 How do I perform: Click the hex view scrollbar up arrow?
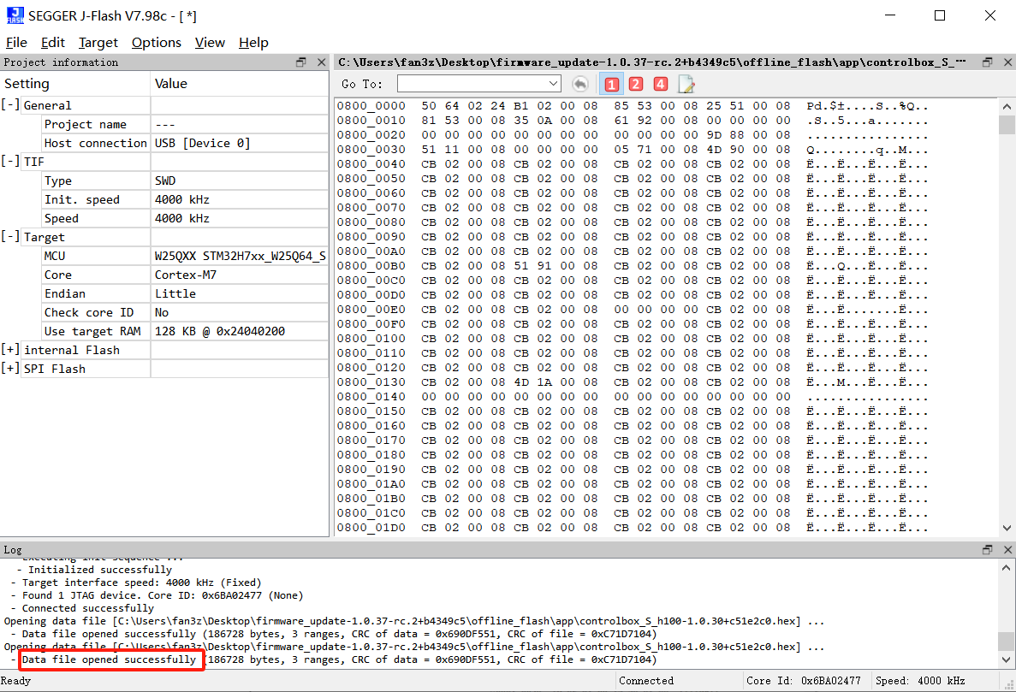pyautogui.click(x=1007, y=106)
